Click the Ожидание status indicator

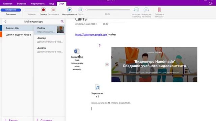pos(11,10)
